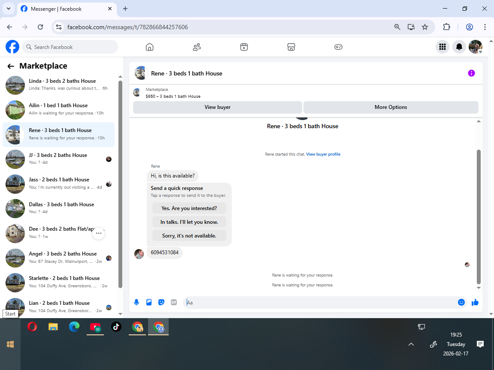Click the View buyer button
The image size is (494, 370).
[x=217, y=107]
